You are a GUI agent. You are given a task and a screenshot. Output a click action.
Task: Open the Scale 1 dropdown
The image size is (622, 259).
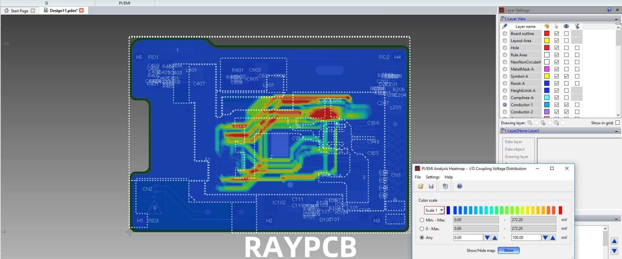(441, 210)
